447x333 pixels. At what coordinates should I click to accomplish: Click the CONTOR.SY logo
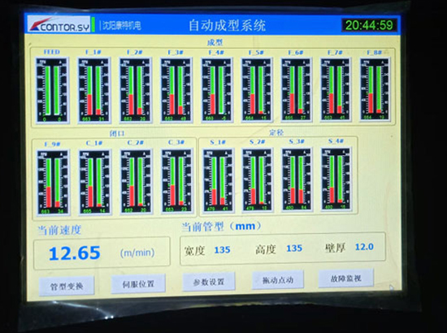click(x=59, y=24)
